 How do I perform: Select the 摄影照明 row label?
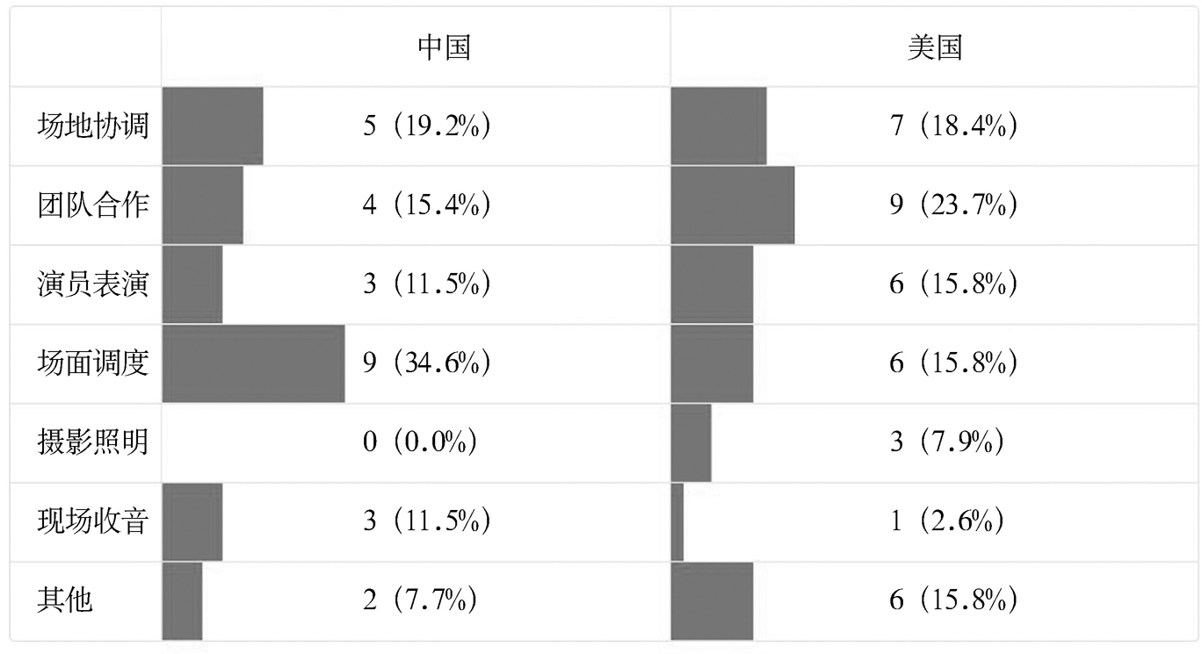(x=93, y=442)
